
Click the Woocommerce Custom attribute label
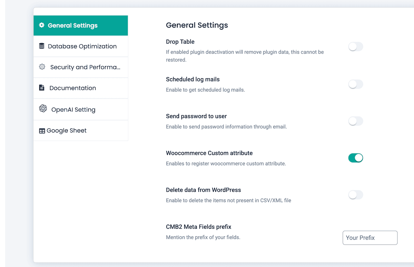tap(209, 153)
